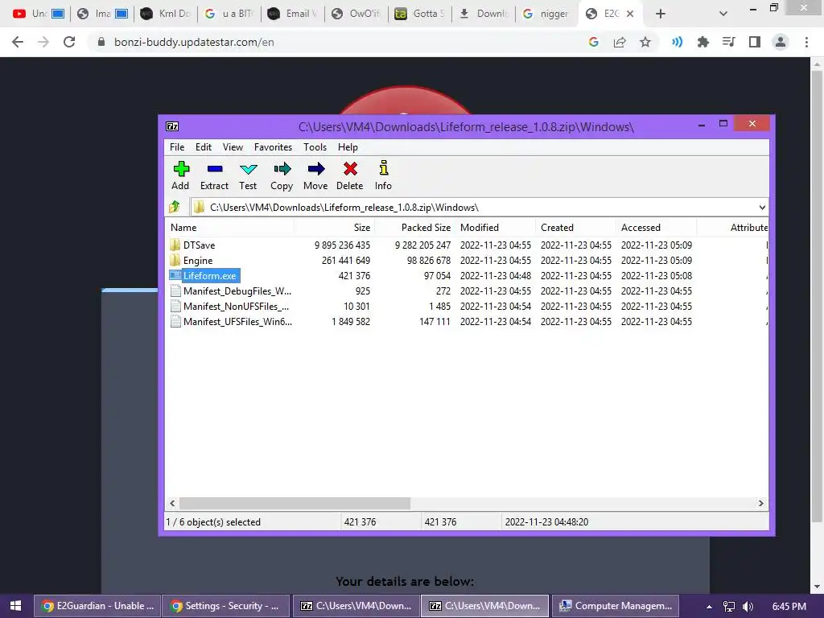Screen dimensions: 824x618
Task: Click horizontal scrollbar right arrow
Action: 761,504
